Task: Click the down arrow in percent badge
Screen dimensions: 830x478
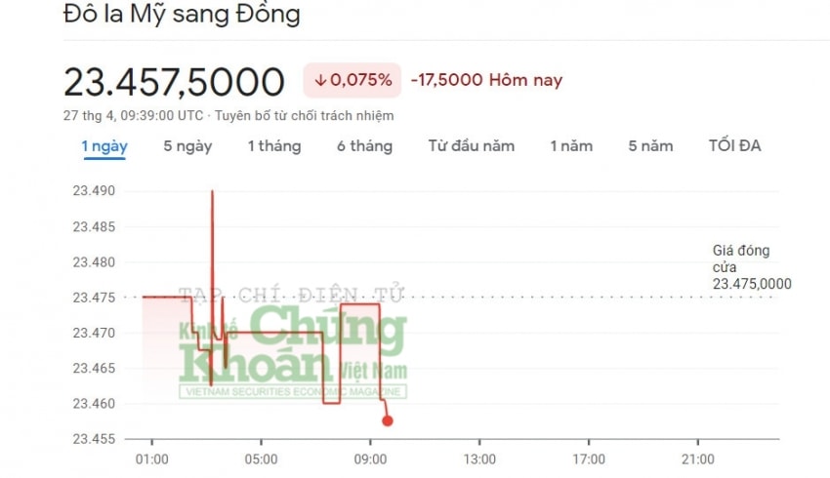Action: pos(320,80)
